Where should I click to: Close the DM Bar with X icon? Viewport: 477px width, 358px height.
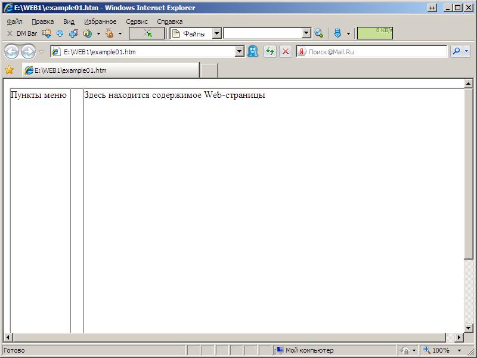pos(10,33)
